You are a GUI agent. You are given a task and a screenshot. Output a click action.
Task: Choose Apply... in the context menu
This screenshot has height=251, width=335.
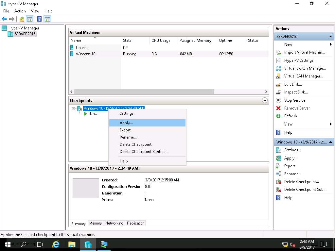pos(147,123)
